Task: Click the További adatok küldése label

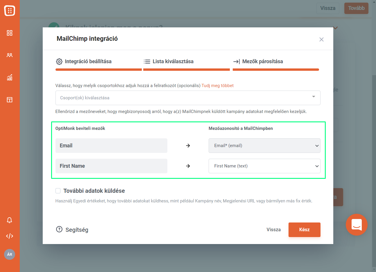Action: pyautogui.click(x=94, y=191)
